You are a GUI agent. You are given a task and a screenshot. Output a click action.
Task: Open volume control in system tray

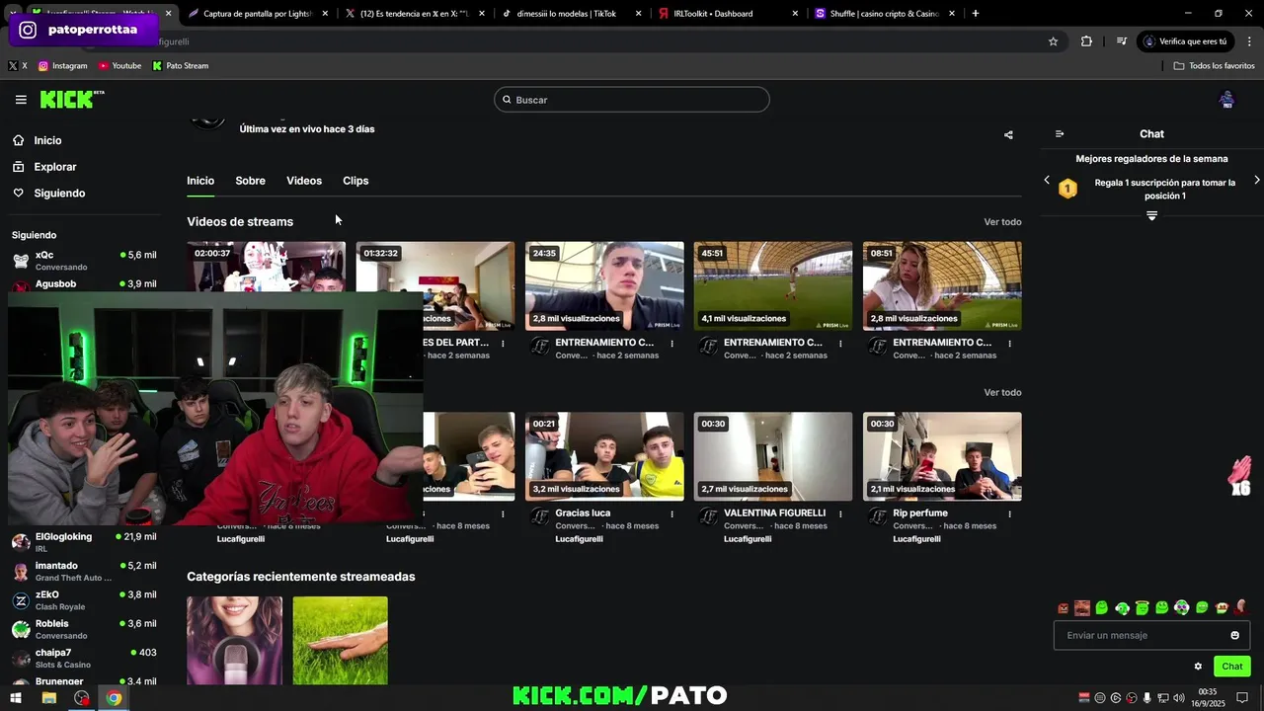point(1179,698)
